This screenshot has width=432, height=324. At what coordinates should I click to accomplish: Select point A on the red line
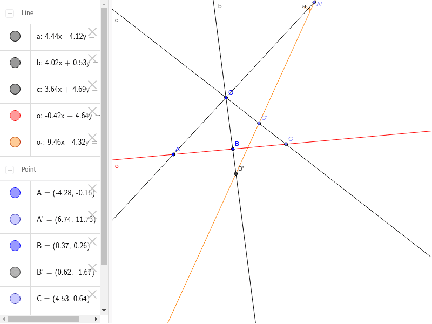[x=173, y=154]
